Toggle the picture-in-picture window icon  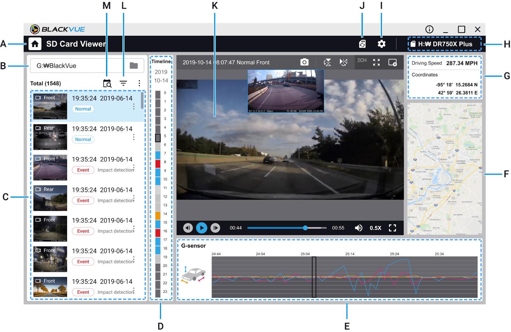pyautogui.click(x=393, y=62)
